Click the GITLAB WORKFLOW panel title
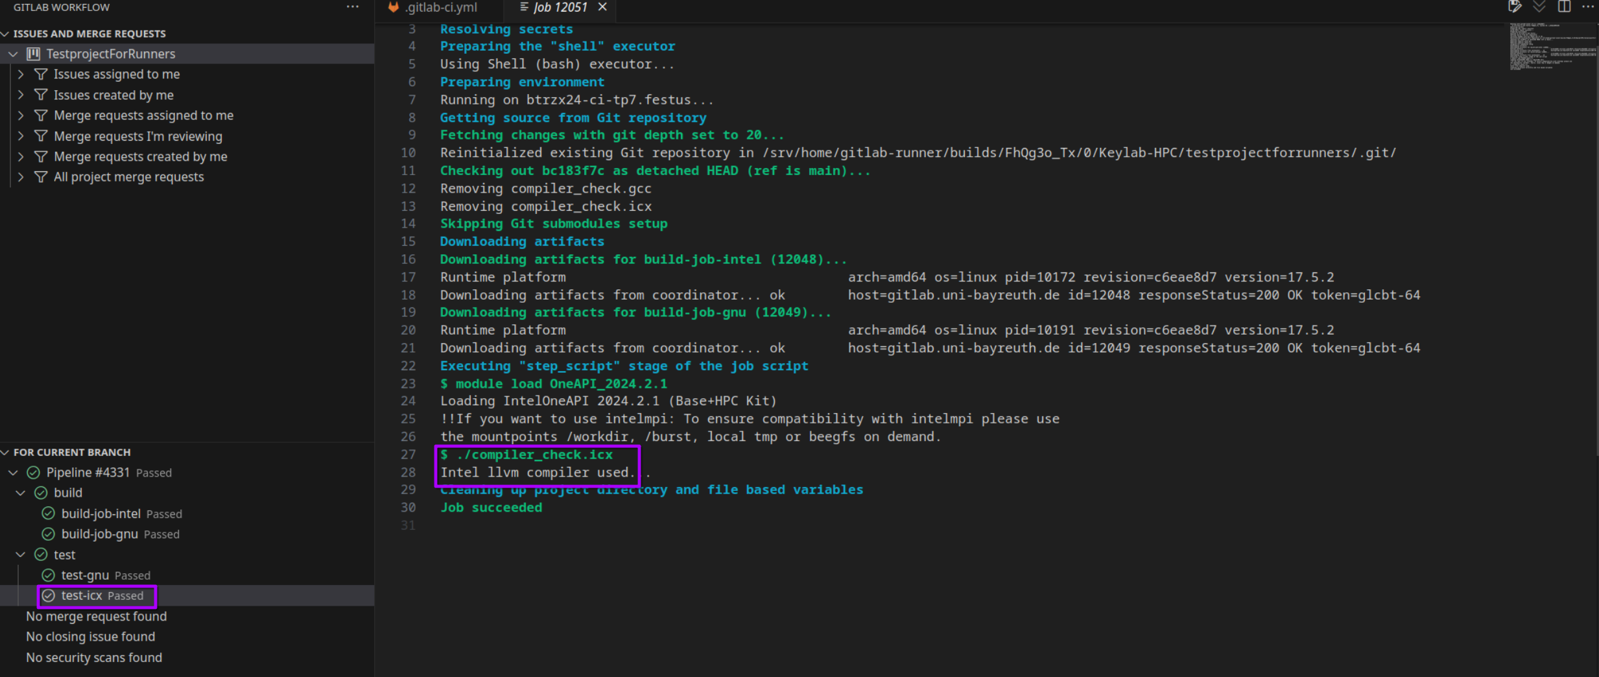This screenshot has height=677, width=1599. click(x=62, y=7)
